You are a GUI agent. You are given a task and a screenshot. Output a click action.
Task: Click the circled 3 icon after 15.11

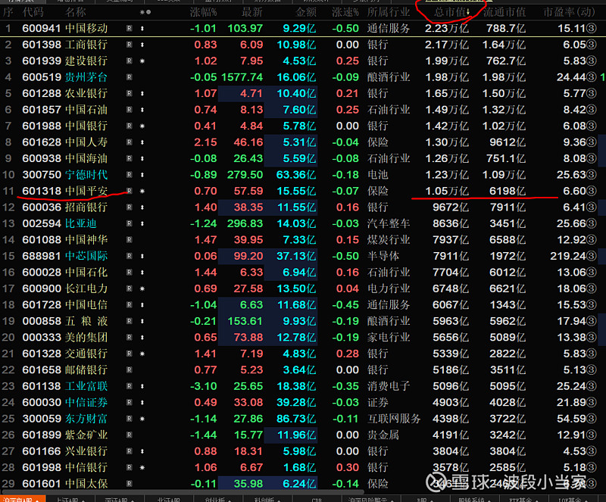[592, 29]
